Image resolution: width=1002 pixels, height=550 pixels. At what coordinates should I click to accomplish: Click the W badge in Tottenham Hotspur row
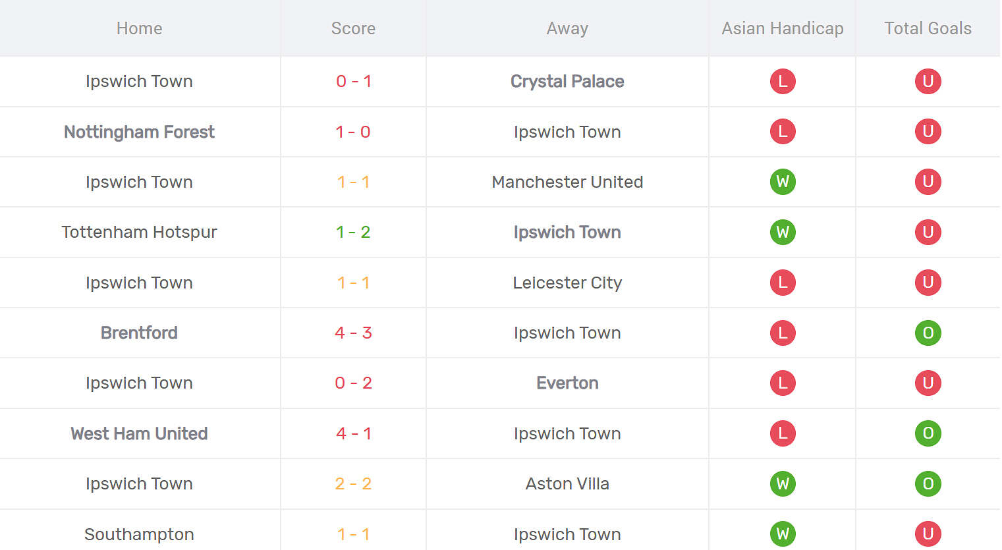pyautogui.click(x=783, y=232)
